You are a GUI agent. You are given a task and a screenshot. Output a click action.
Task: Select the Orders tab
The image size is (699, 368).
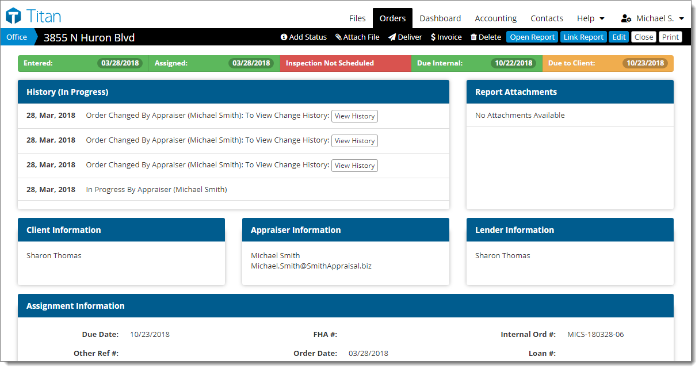click(x=392, y=18)
